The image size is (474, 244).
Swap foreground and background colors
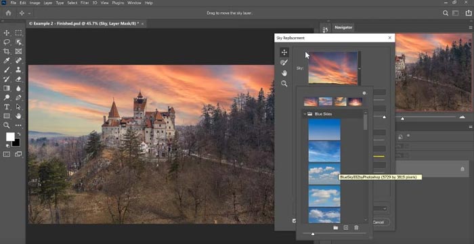(19, 134)
